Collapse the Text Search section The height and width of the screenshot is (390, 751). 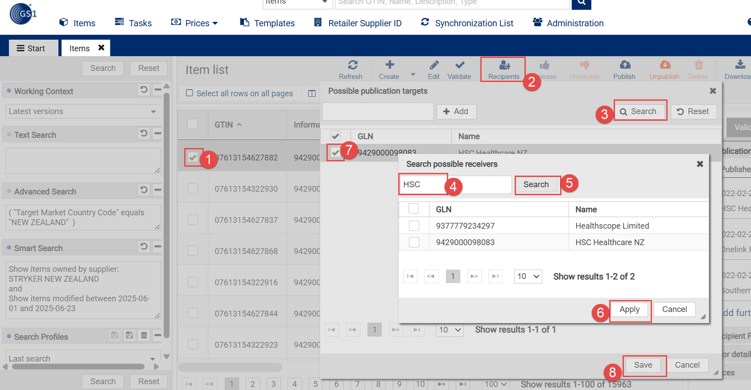(157, 133)
